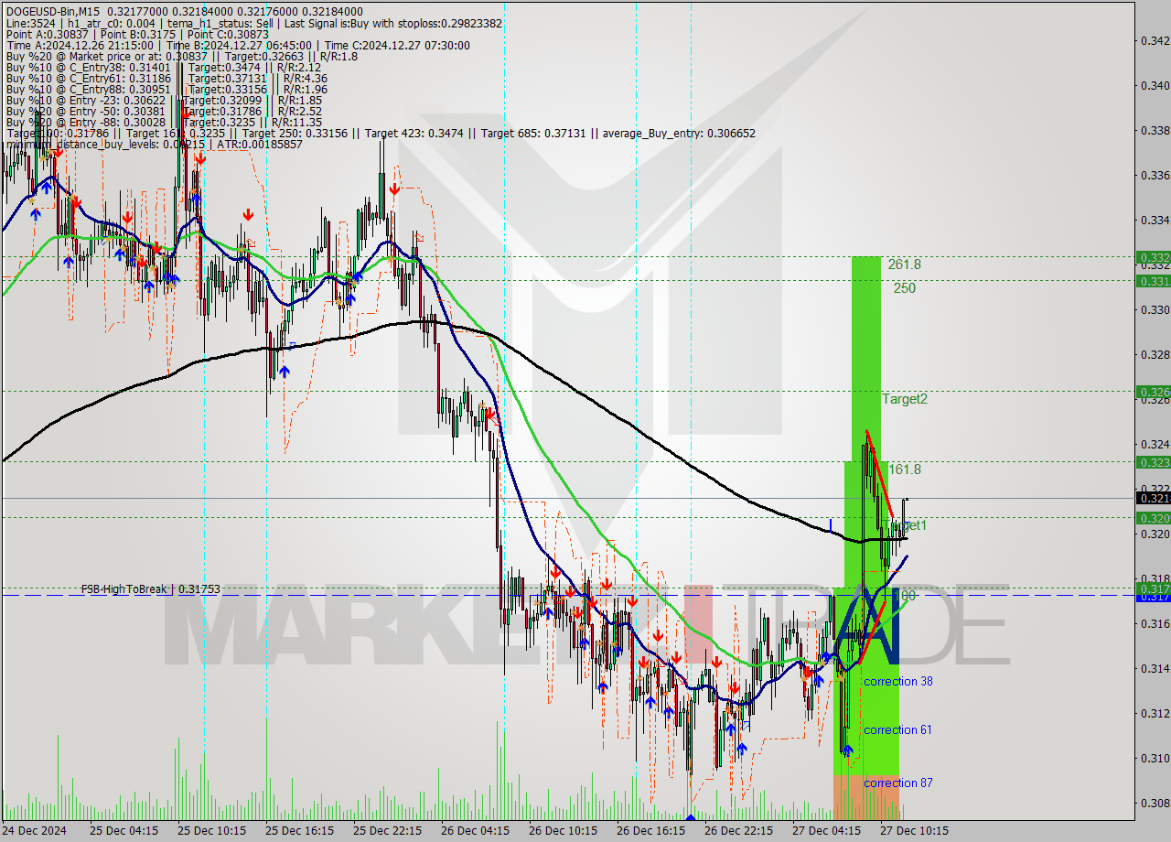Click the '161.8' Fibonacci level label
Viewport: 1171px width, 842px height.
point(904,470)
